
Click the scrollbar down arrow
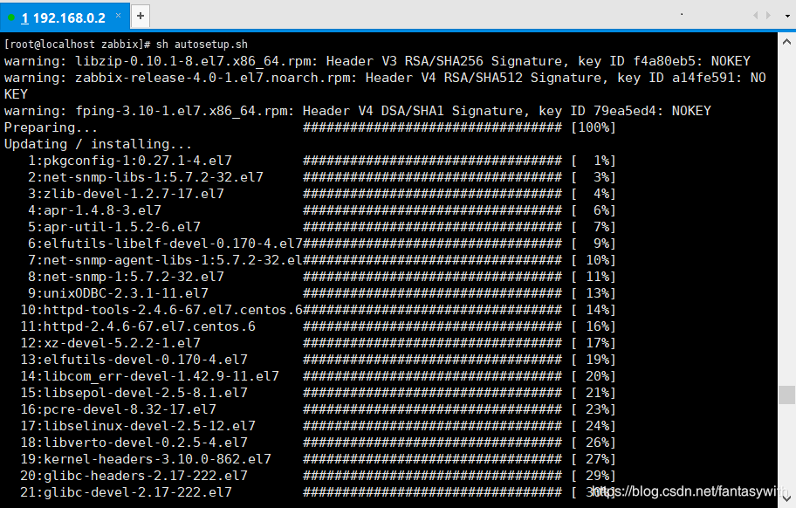coord(786,499)
